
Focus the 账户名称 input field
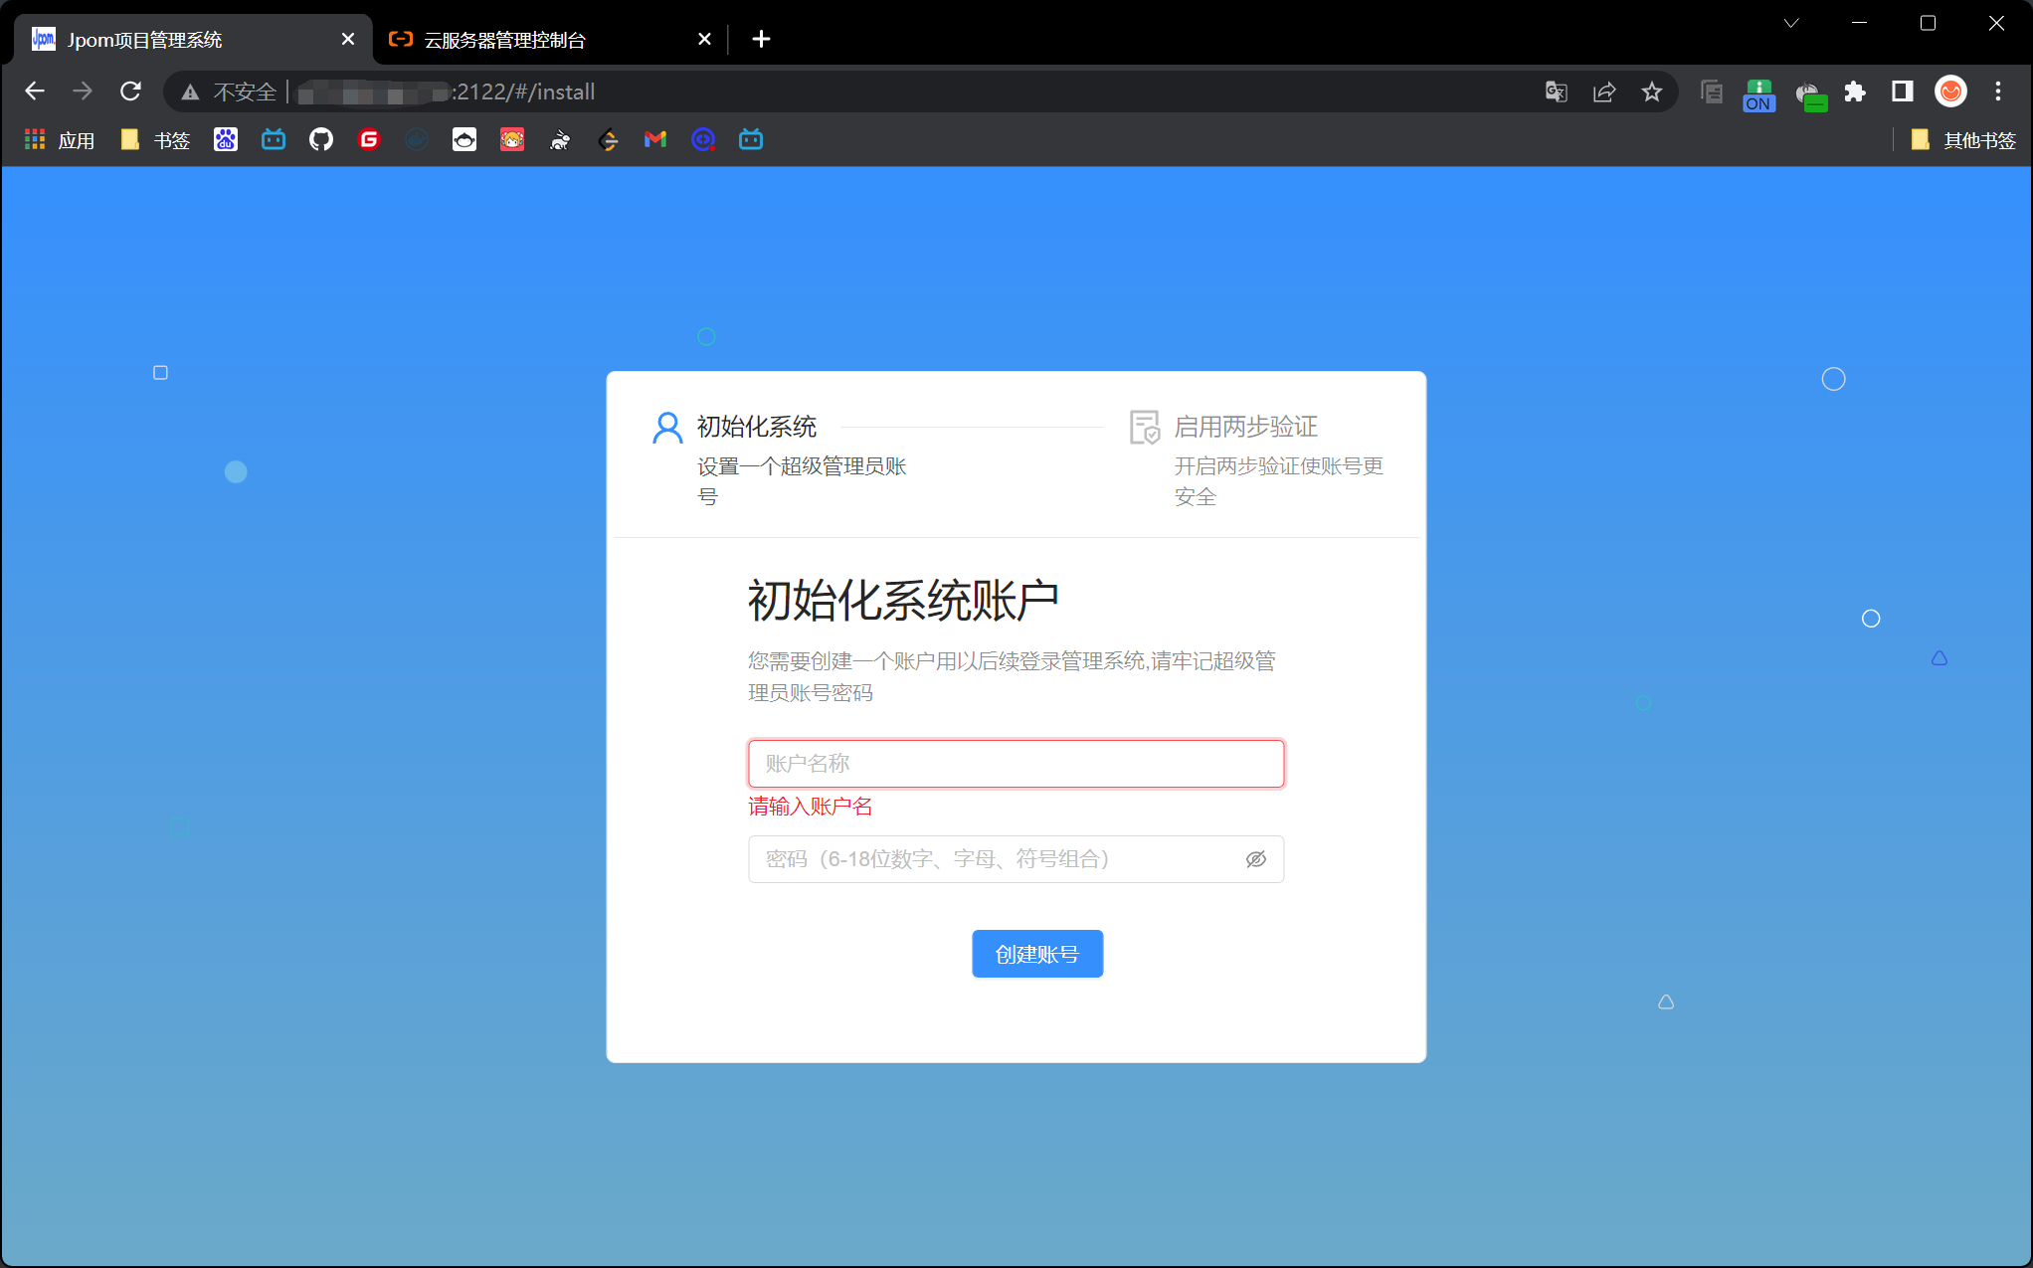point(1015,764)
